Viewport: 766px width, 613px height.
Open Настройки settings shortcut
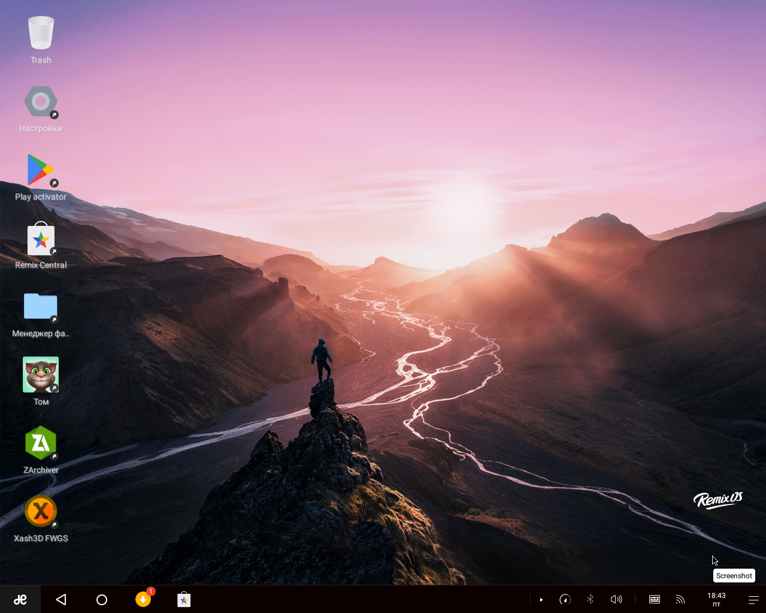point(41,102)
